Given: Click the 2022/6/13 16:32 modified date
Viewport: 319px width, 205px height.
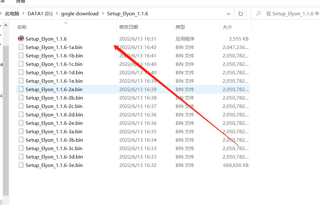Looking at the screenshot, I should pos(138,165).
